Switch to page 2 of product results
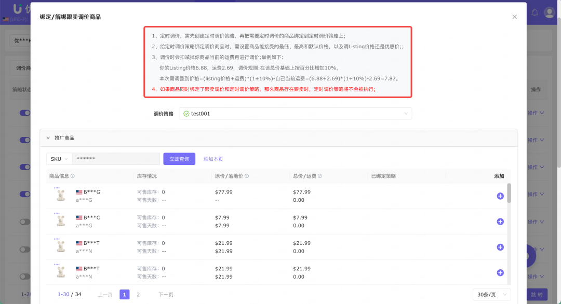This screenshot has height=304, width=561. (138, 294)
